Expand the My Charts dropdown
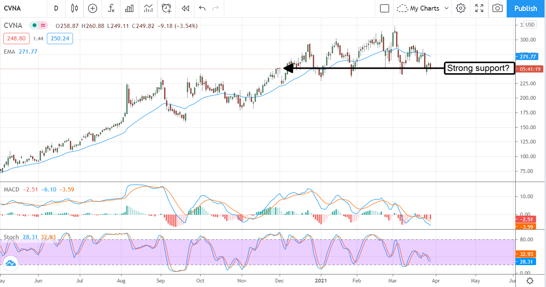This screenshot has width=546, height=287. click(x=423, y=8)
